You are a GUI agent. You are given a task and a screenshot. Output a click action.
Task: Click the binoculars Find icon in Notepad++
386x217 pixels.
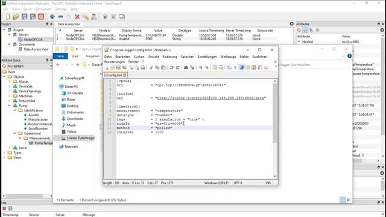click(186, 68)
